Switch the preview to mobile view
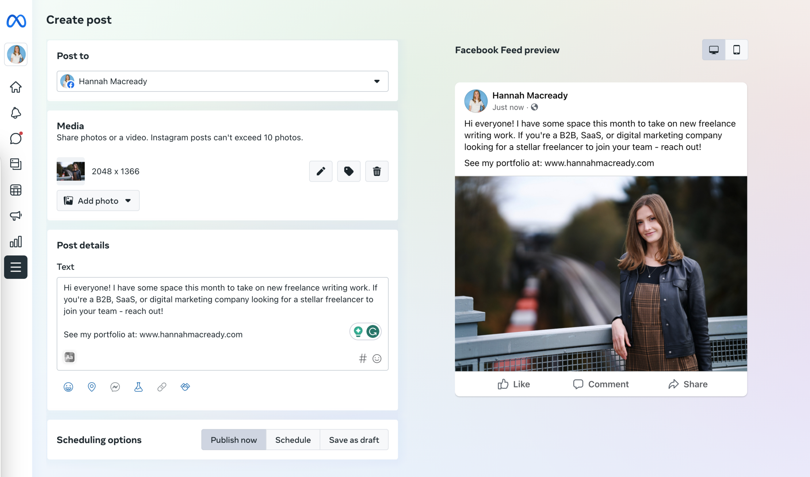The height and width of the screenshot is (477, 810). (x=736, y=50)
